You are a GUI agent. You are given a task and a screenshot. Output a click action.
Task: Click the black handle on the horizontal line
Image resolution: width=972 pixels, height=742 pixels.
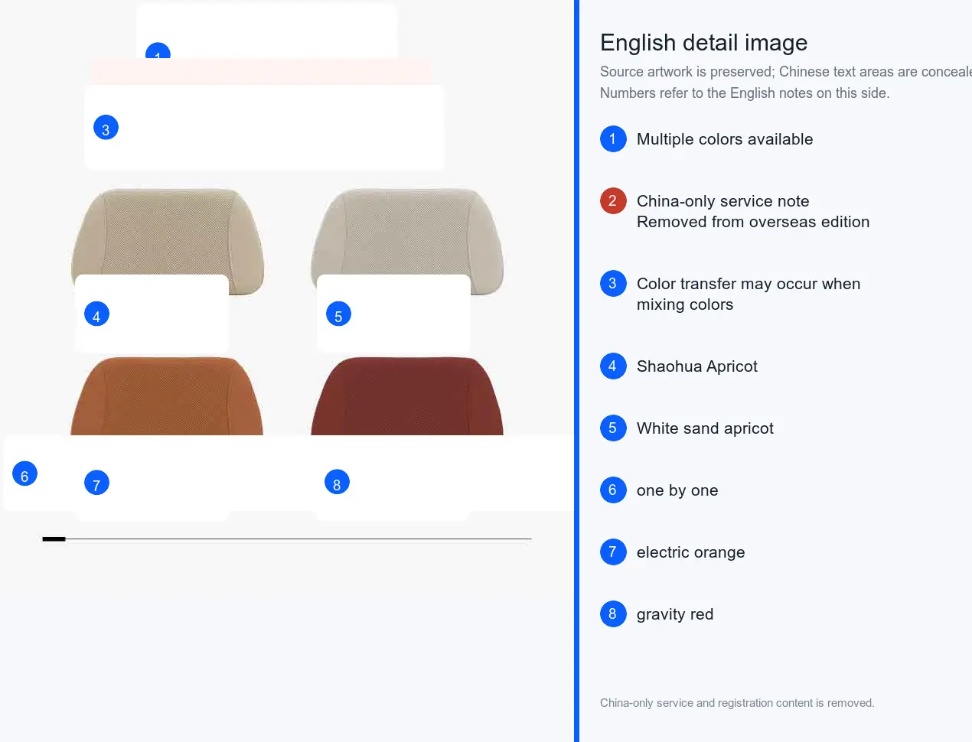(54, 539)
